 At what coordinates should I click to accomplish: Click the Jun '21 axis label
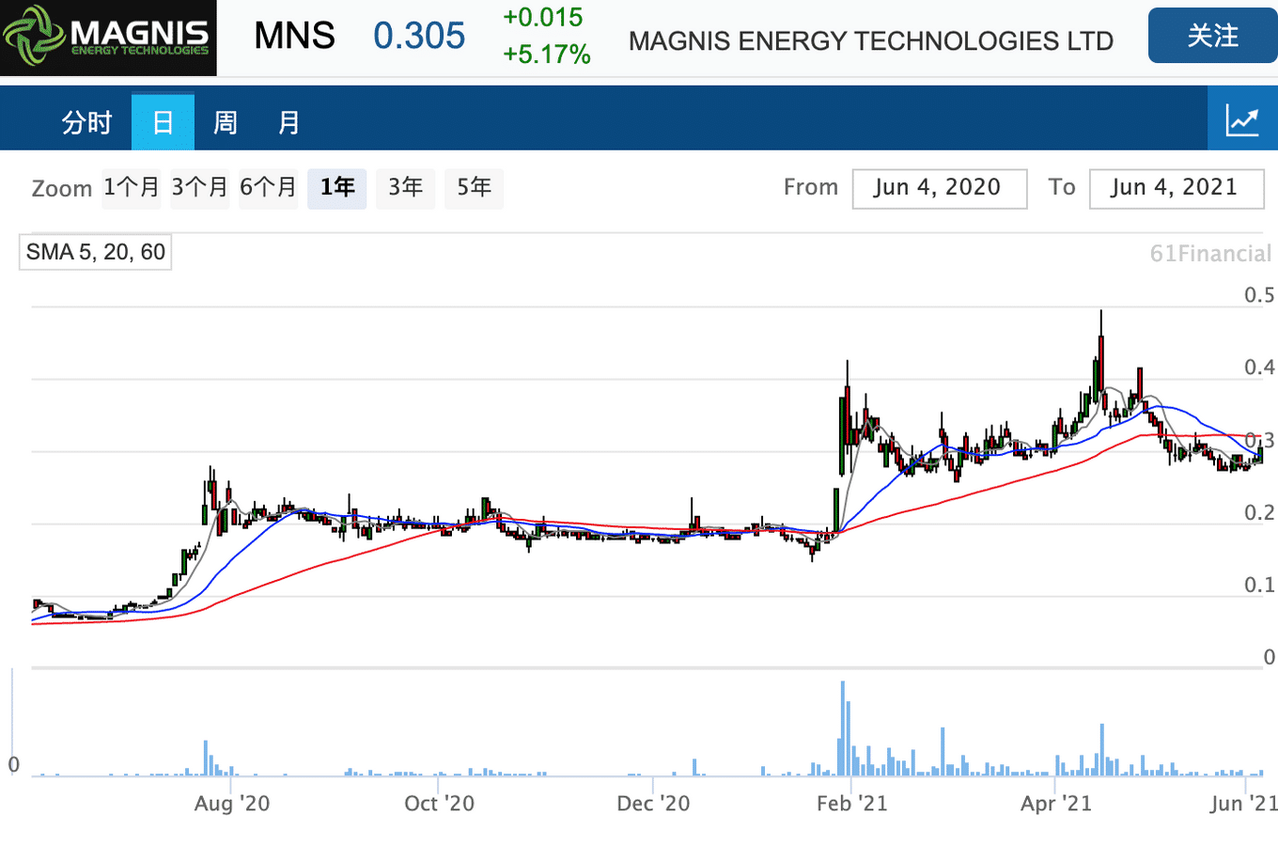click(x=1244, y=804)
